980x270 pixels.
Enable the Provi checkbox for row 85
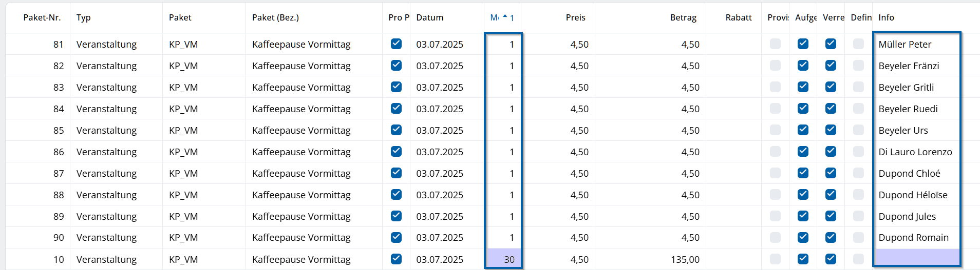pos(775,130)
